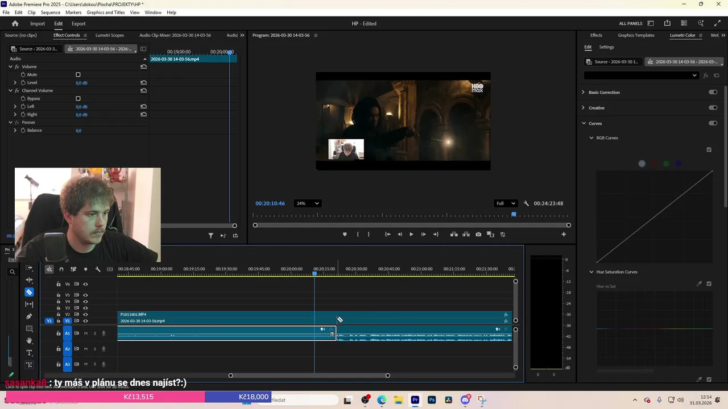728x409 pixels.
Task: Open Lumetri effect selection dropdown
Action: point(642,75)
